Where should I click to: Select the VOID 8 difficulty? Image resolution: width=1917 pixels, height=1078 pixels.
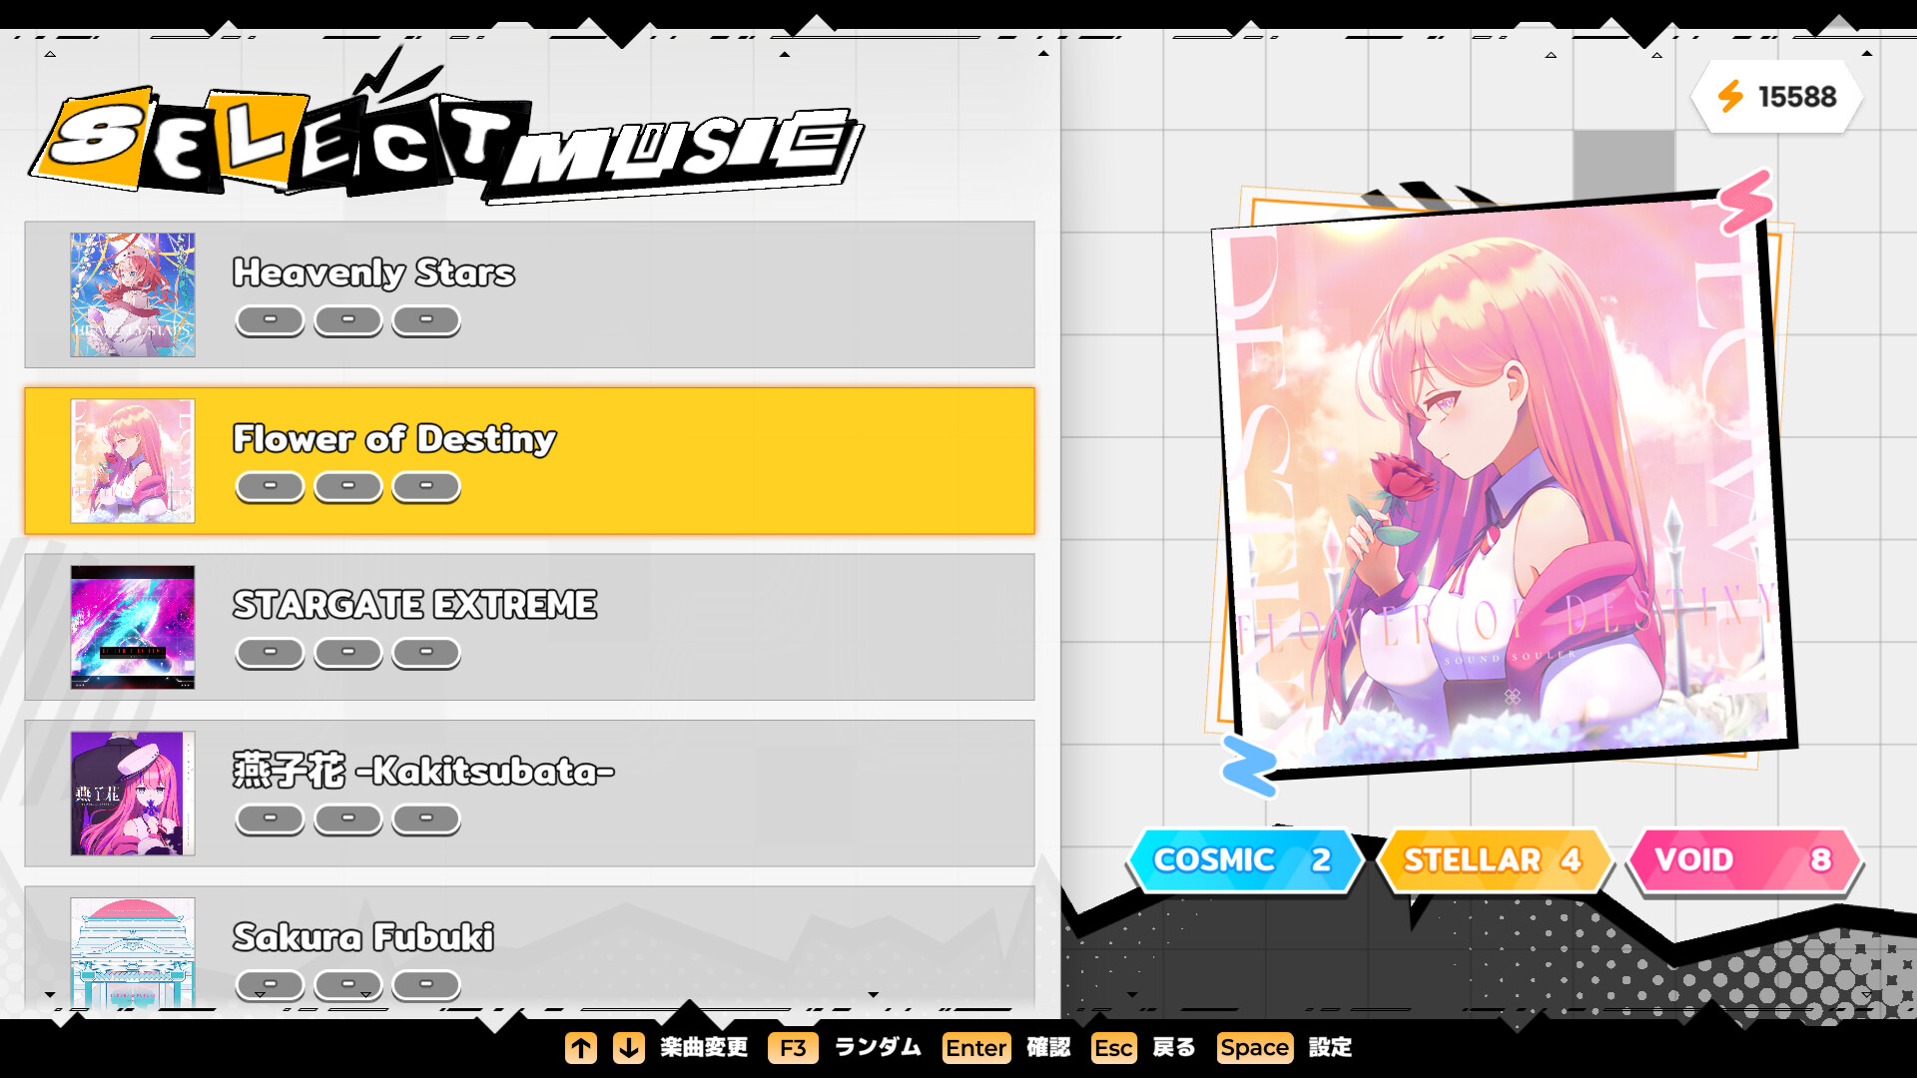pyautogui.click(x=1744, y=859)
